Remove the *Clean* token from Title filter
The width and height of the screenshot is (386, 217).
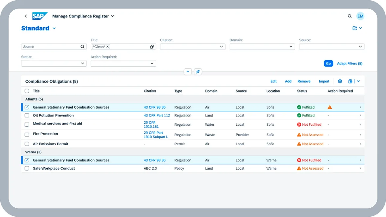point(108,47)
